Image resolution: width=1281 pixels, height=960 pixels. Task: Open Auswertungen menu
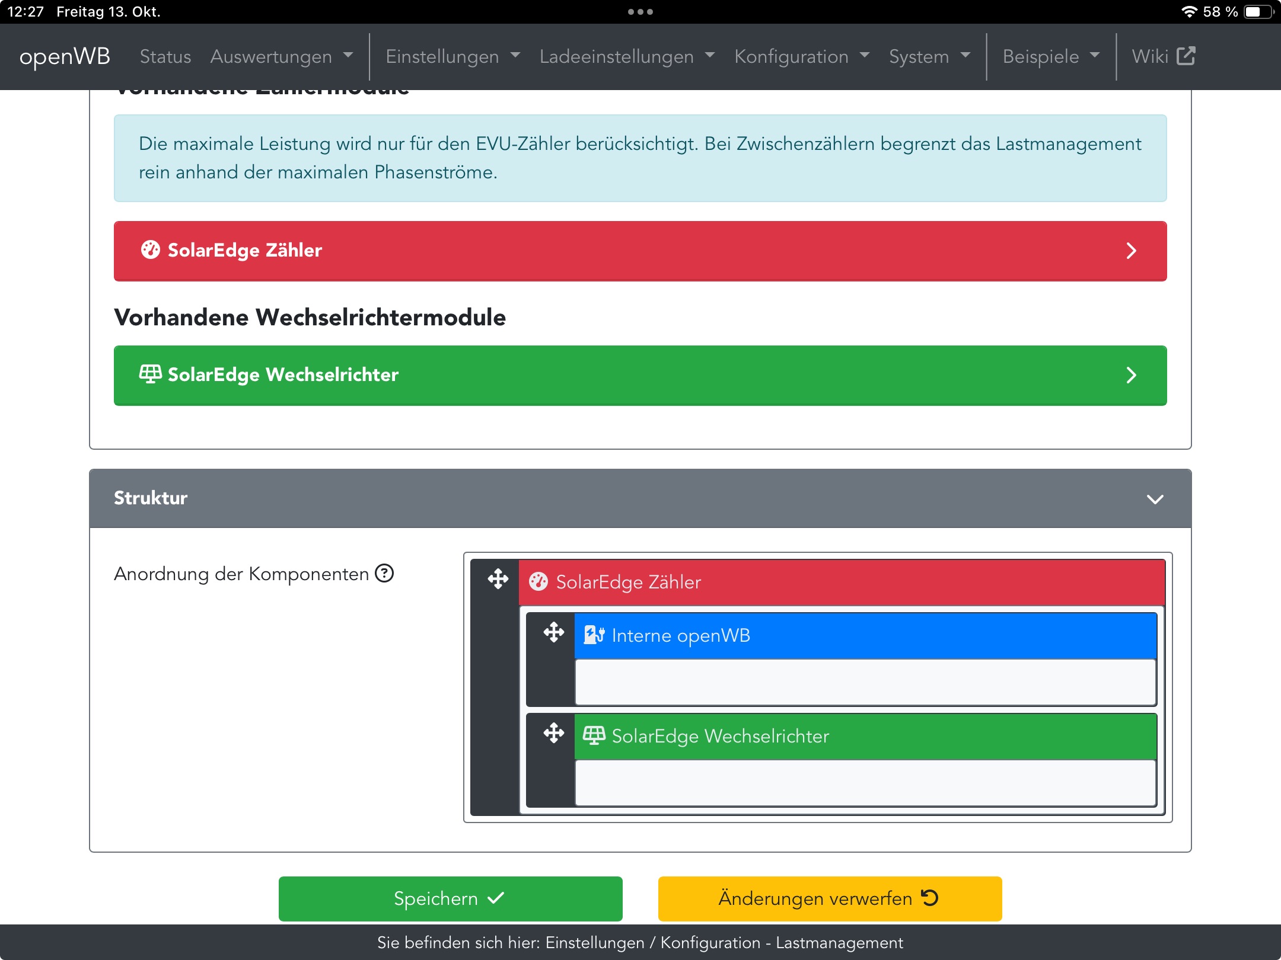click(x=281, y=56)
